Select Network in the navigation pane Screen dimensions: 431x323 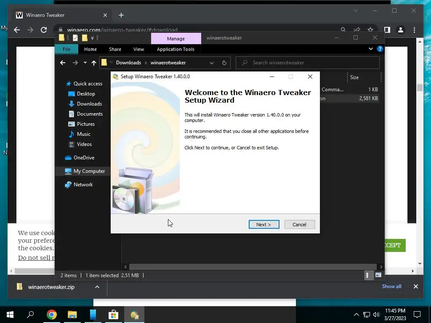pyautogui.click(x=79, y=185)
